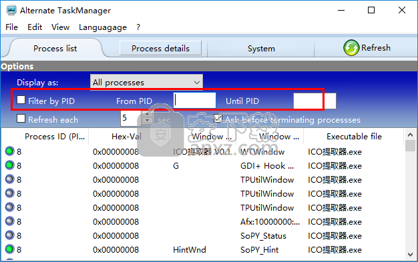Select the SoPY_Status window class cell

pyautogui.click(x=263, y=235)
